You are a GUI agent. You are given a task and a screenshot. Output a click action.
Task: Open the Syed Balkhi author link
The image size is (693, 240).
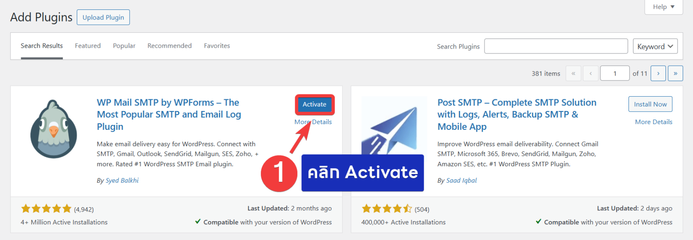[x=122, y=181]
